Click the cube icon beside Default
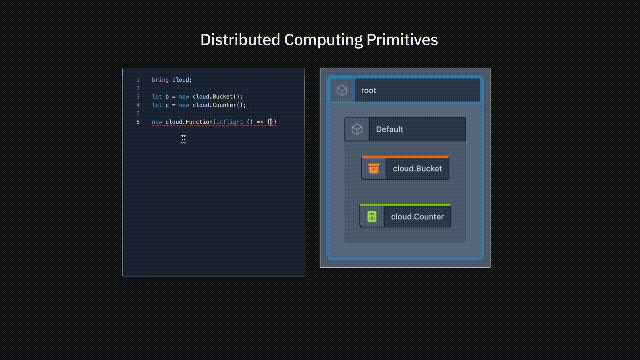The width and height of the screenshot is (640, 360). tap(357, 129)
